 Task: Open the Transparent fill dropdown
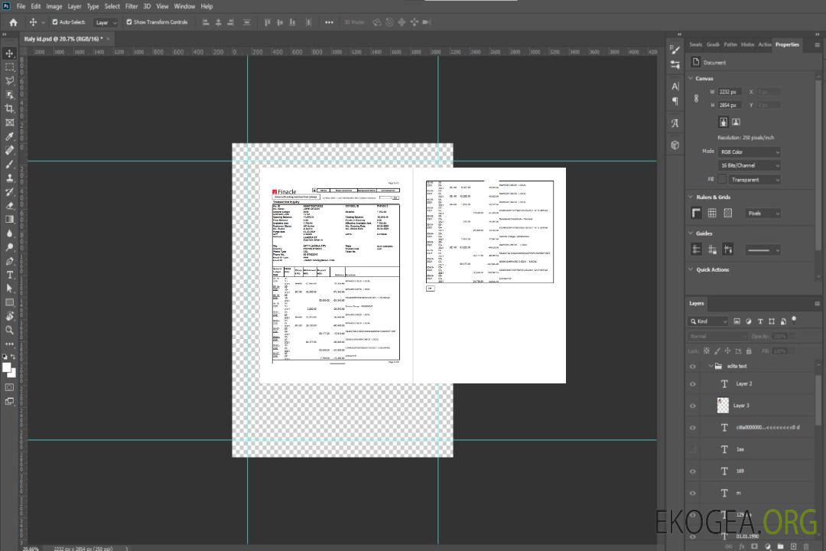754,180
